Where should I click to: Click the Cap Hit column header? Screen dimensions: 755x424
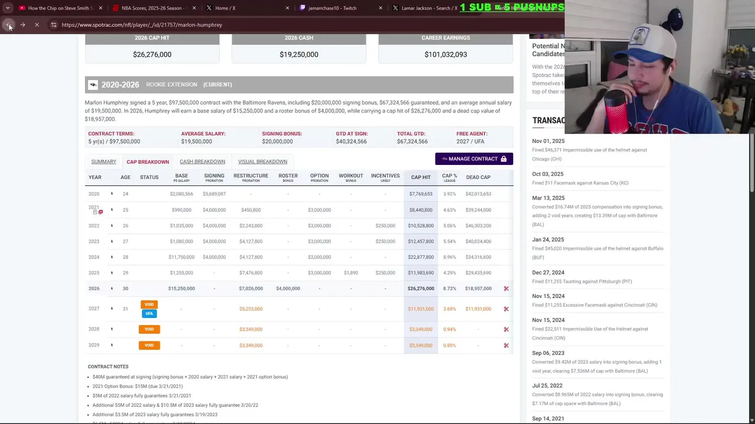pyautogui.click(x=421, y=177)
